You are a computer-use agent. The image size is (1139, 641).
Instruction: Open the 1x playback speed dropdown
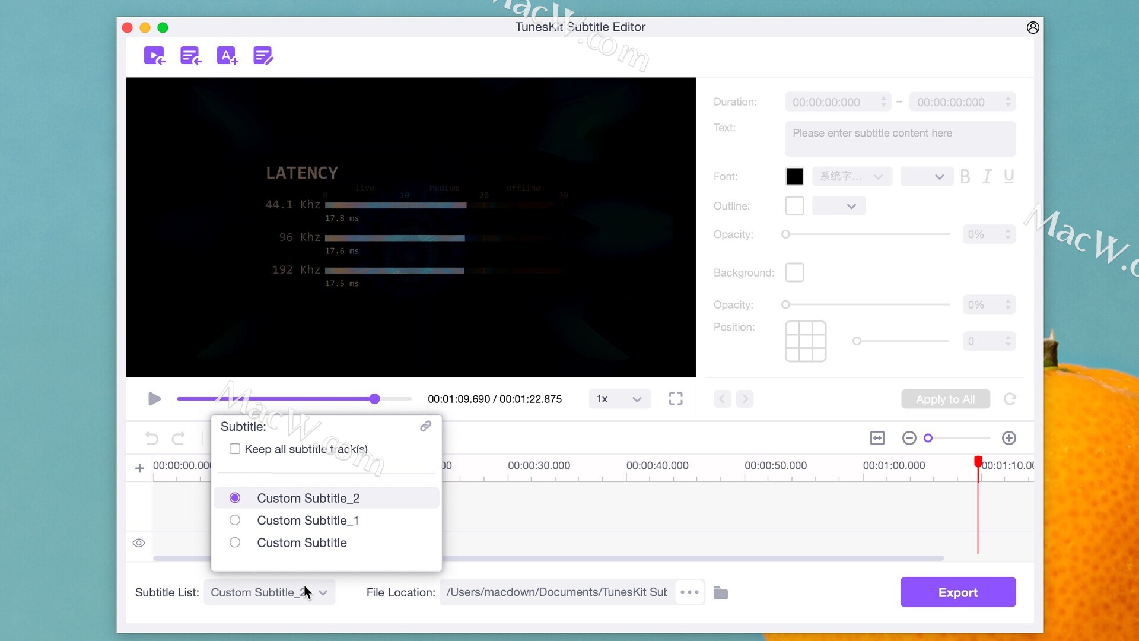(619, 399)
